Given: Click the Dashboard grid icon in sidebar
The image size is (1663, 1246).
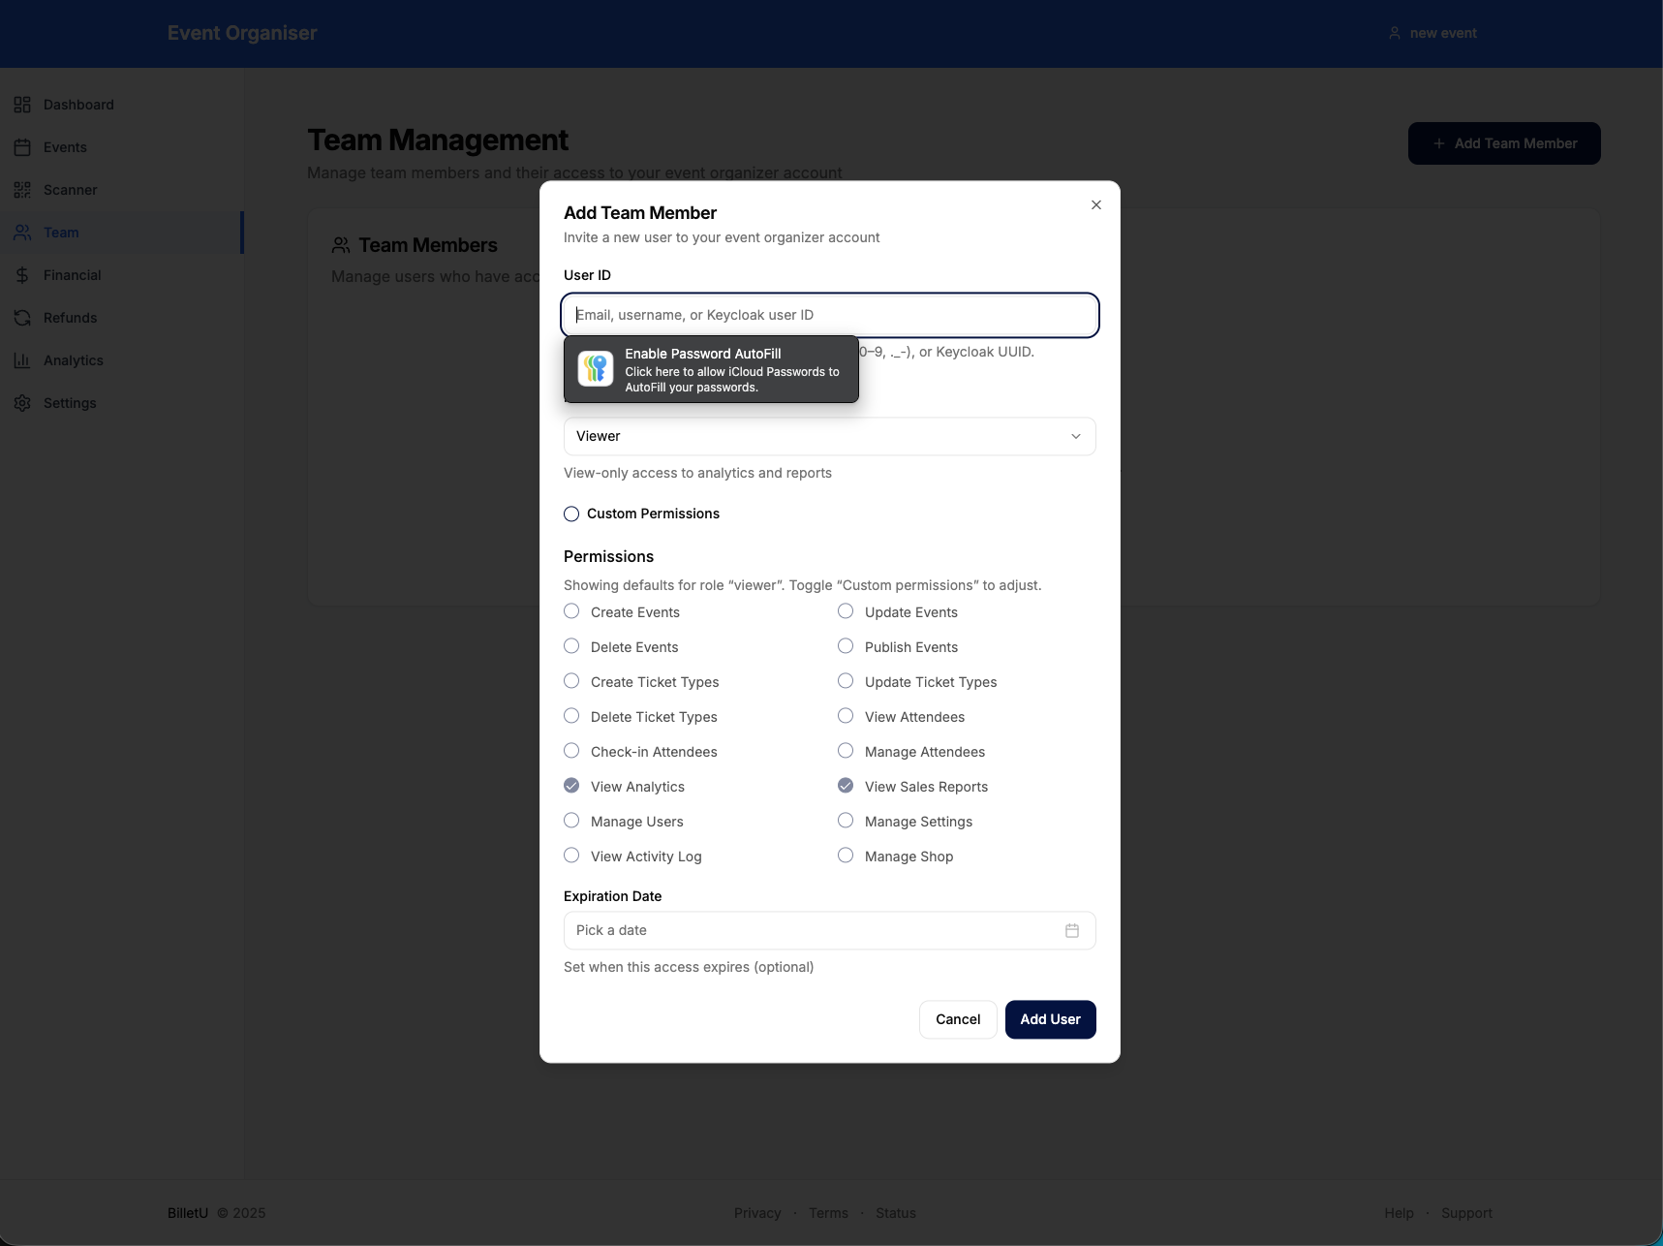Looking at the screenshot, I should tap(22, 105).
